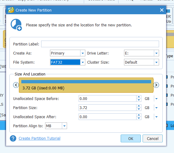
Task: Open the Partition Align to MB dropdown
Action: tap(65, 126)
